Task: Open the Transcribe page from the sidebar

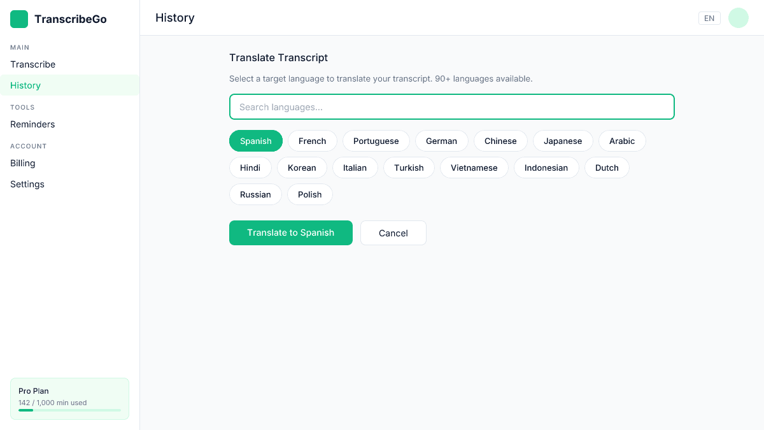Action: point(32,64)
